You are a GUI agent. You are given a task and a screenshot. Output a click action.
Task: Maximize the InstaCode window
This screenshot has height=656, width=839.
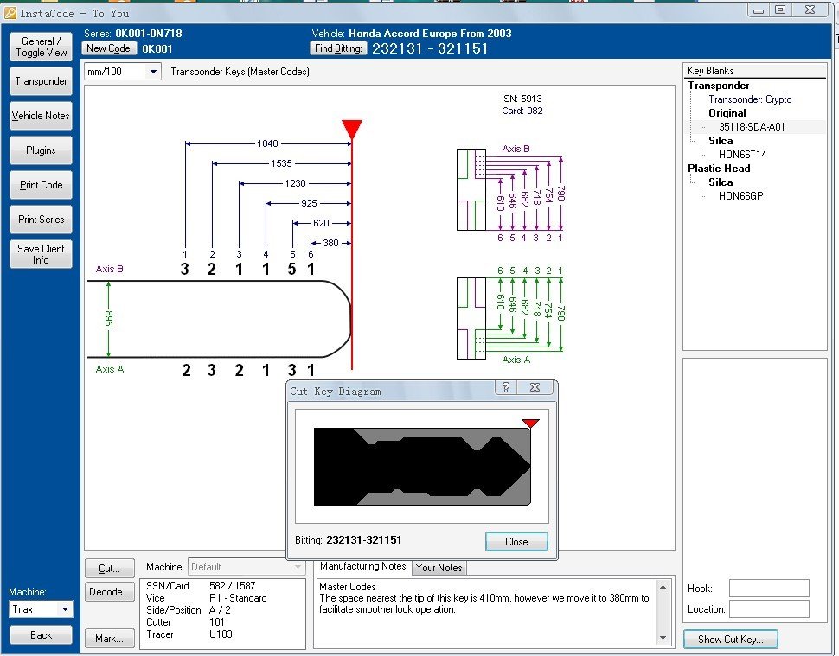tap(780, 10)
